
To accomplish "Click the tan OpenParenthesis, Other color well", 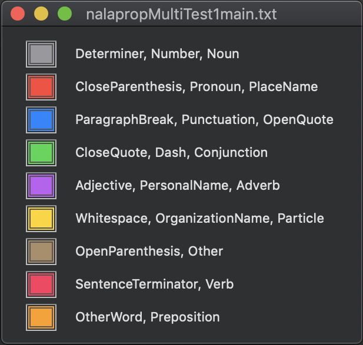I will pyautogui.click(x=41, y=252).
